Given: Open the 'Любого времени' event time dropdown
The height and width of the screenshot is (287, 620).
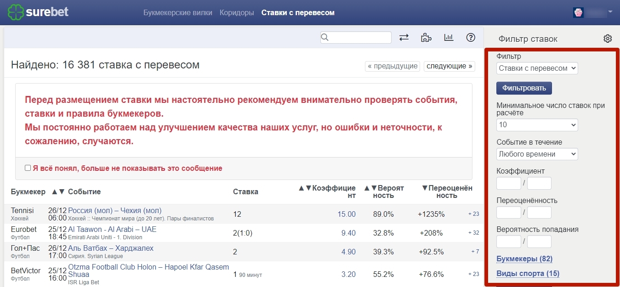Looking at the screenshot, I should (x=537, y=154).
